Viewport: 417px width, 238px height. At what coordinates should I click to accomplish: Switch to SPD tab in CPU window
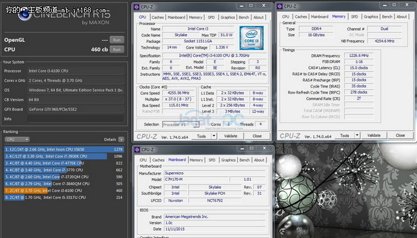tap(212, 17)
